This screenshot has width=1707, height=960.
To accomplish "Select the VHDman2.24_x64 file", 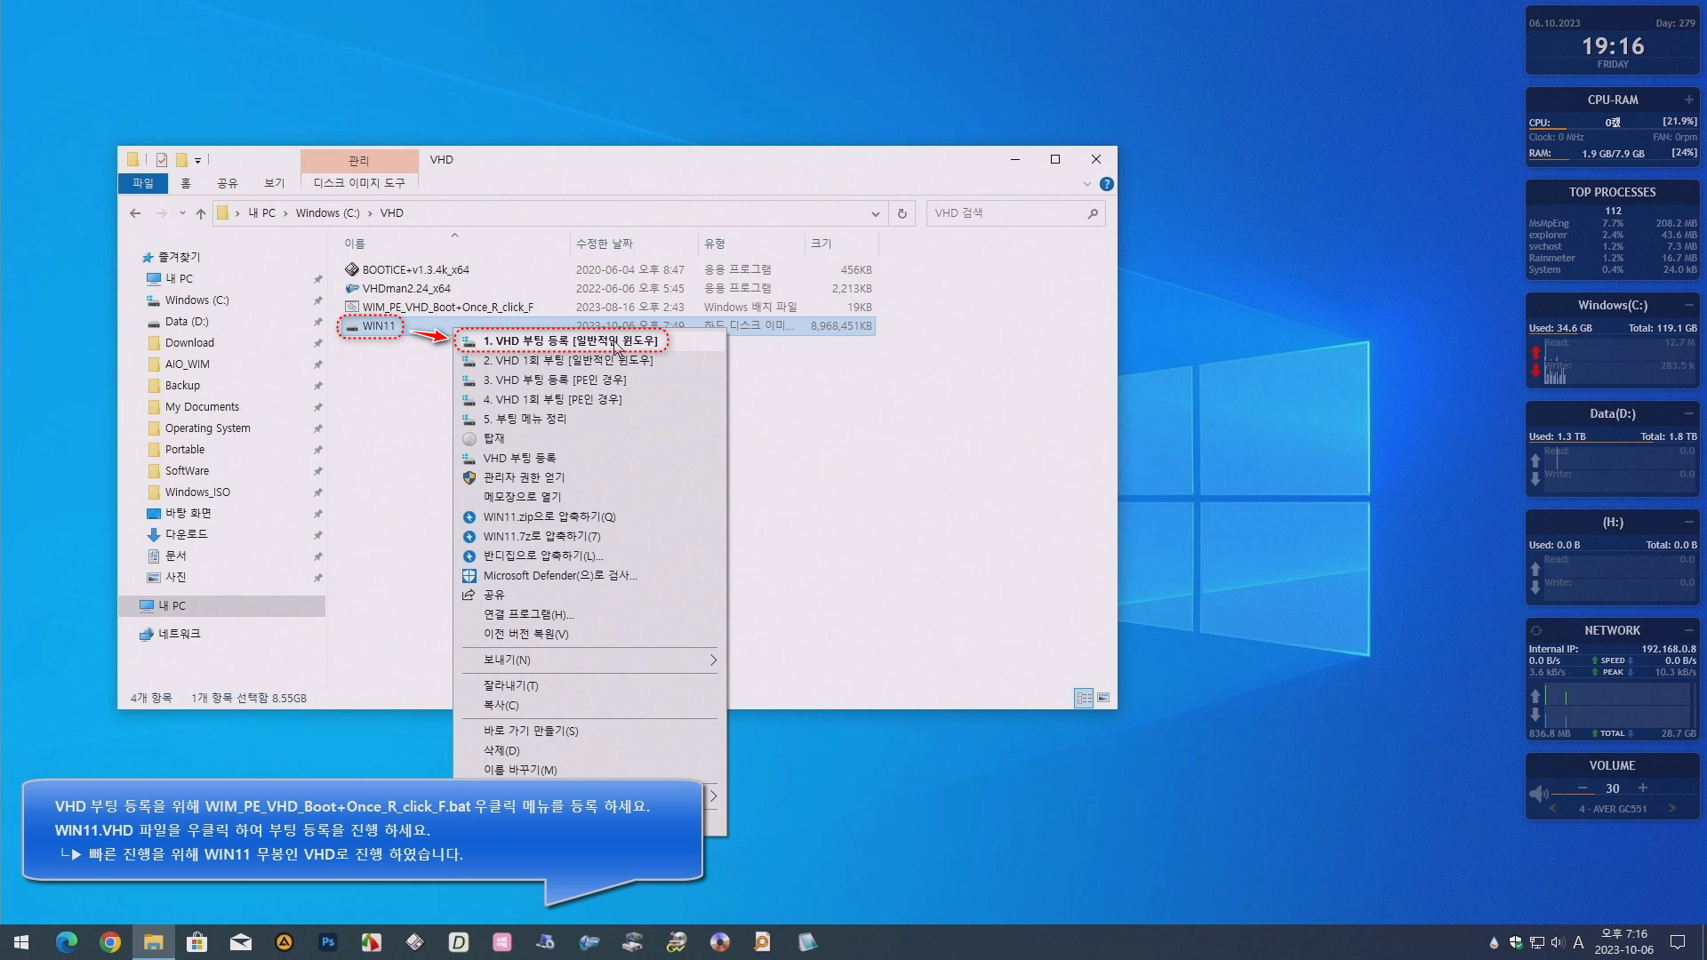I will click(406, 289).
